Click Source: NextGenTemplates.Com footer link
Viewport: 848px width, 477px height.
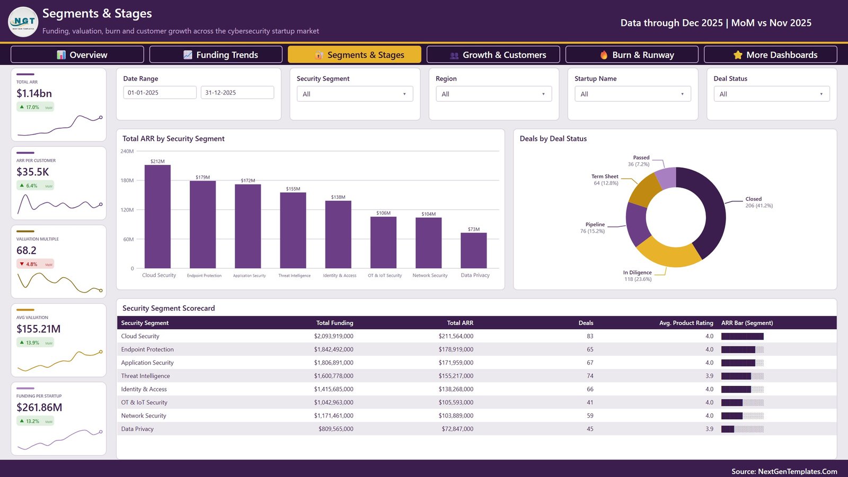pos(784,471)
